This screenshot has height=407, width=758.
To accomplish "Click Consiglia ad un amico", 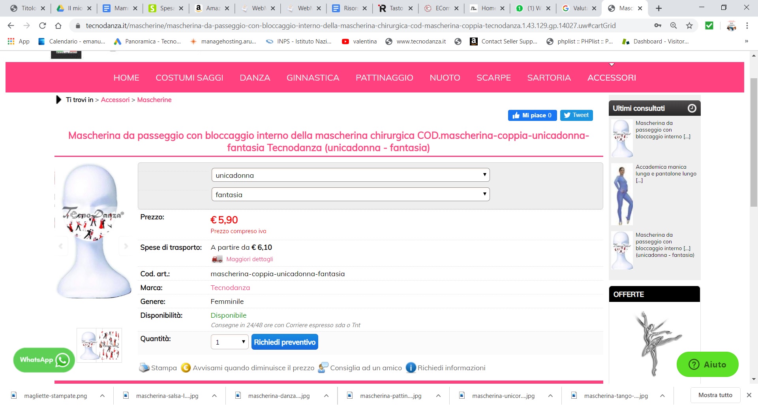I will (360, 368).
